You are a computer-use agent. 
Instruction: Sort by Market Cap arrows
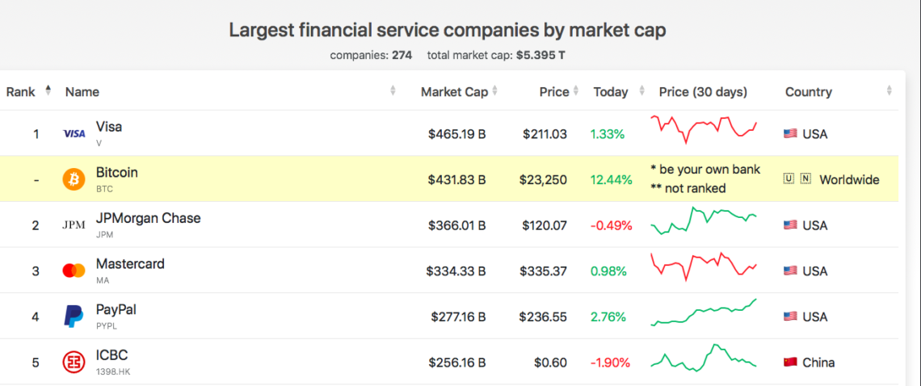click(x=494, y=91)
